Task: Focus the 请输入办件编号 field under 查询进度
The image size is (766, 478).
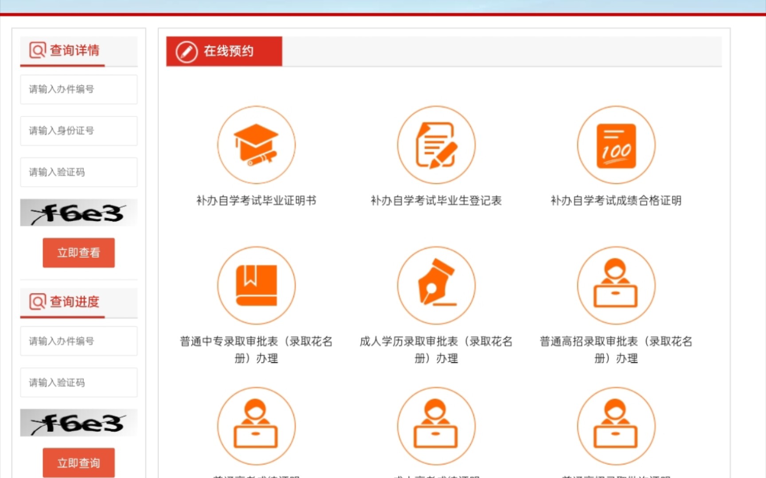Action: click(79, 341)
